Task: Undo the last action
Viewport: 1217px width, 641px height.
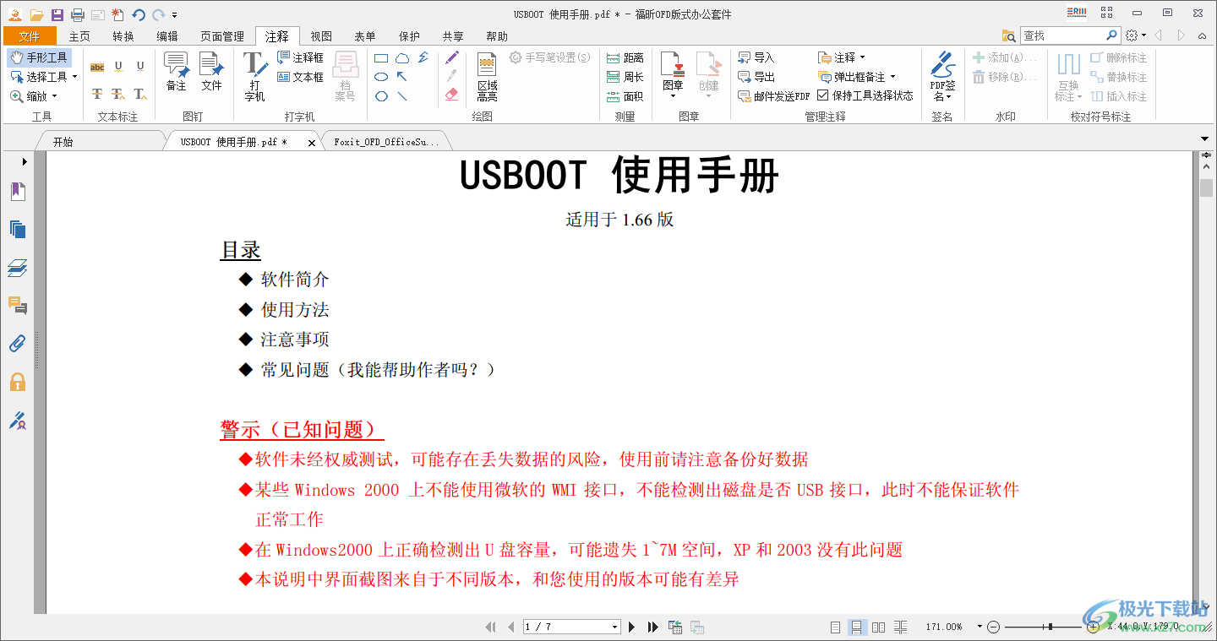Action: [139, 14]
